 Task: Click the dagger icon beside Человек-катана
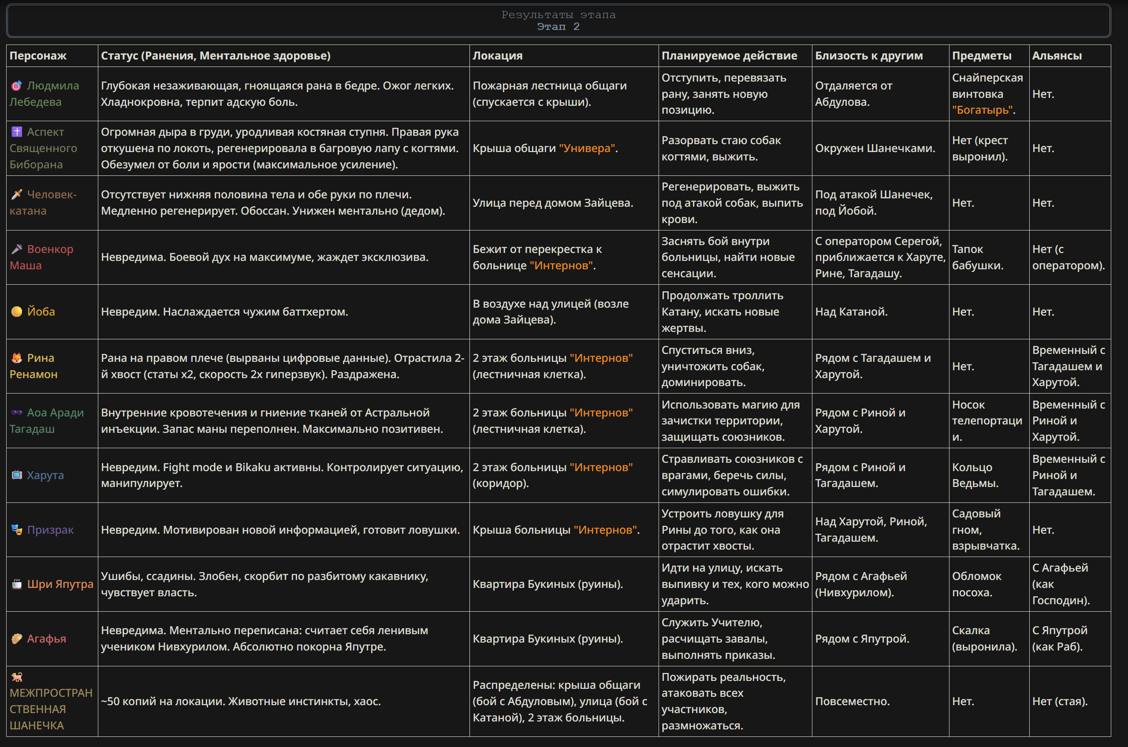pos(17,194)
